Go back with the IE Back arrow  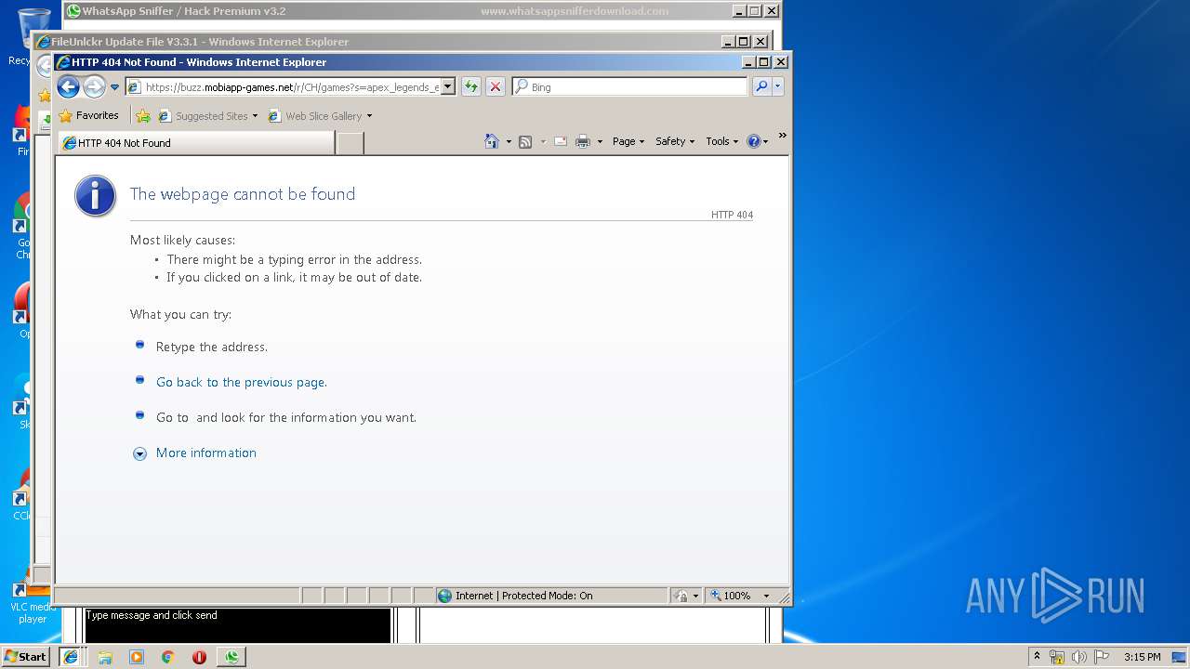pyautogui.click(x=68, y=87)
